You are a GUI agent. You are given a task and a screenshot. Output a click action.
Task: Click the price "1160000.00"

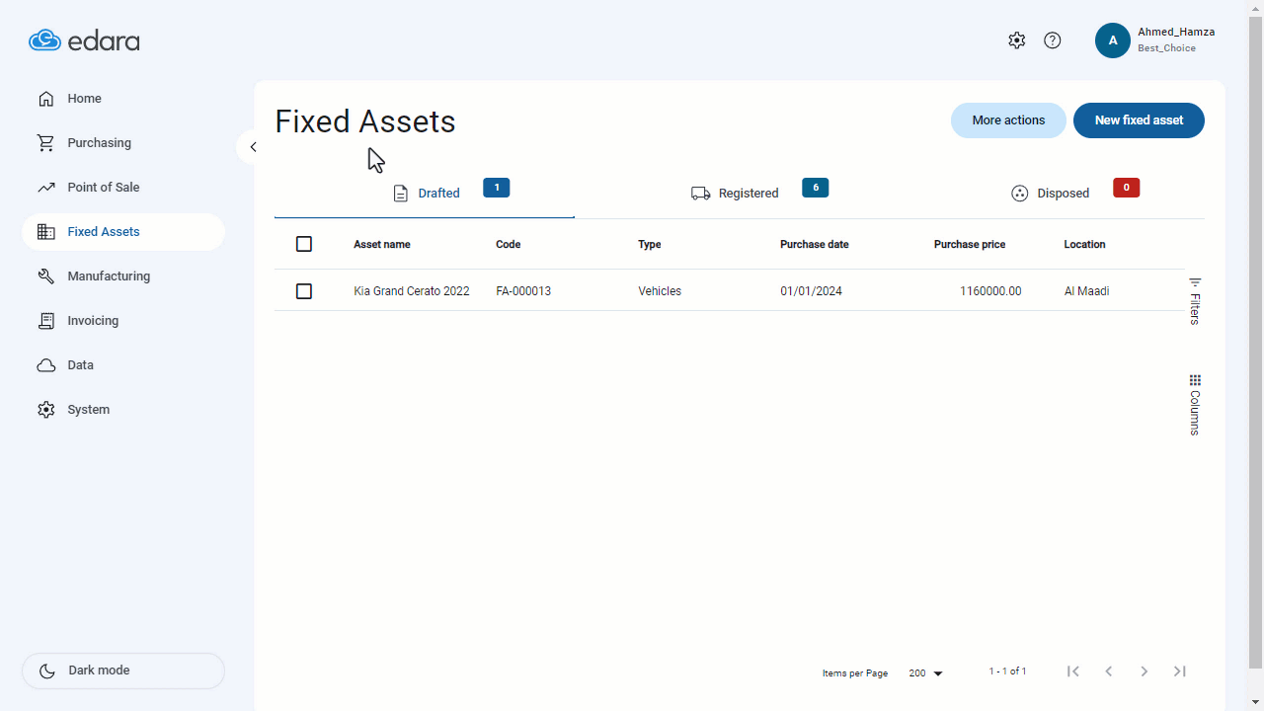990,291
